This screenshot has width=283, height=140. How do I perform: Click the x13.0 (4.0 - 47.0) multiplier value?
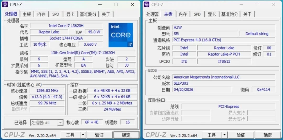47,97
